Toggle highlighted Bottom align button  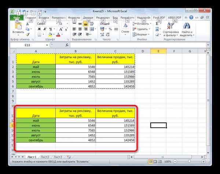(x=85, y=24)
